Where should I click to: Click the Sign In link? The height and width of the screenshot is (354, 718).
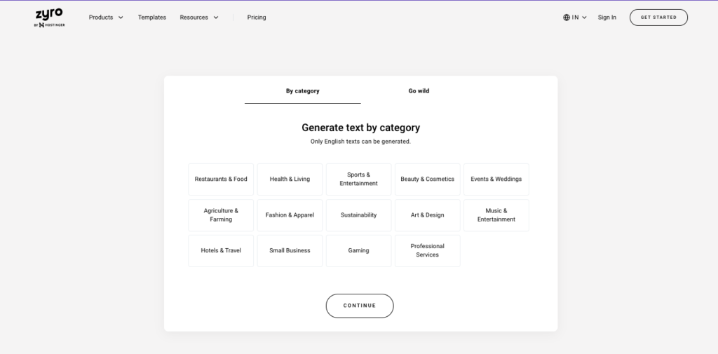[607, 18]
